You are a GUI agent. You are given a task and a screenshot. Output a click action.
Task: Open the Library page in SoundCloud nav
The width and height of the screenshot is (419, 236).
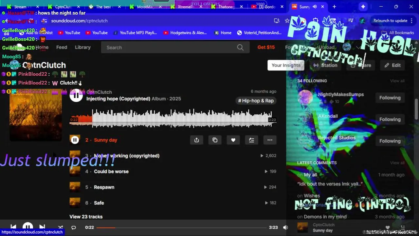tap(82, 47)
